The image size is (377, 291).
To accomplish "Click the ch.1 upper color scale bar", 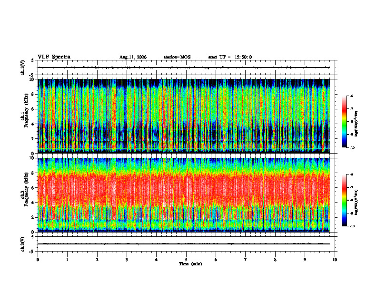I will [344, 122].
